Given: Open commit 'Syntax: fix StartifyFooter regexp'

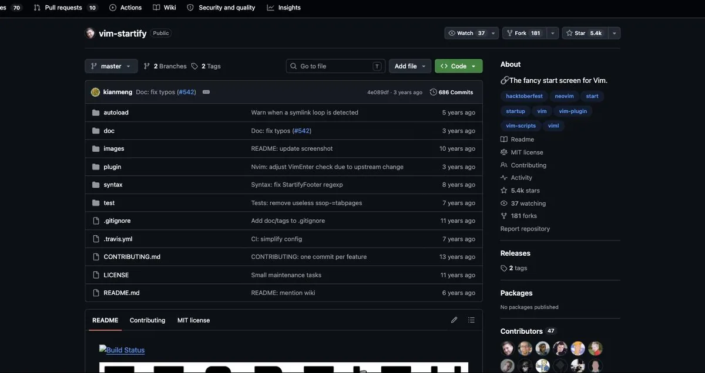Looking at the screenshot, I should (297, 185).
